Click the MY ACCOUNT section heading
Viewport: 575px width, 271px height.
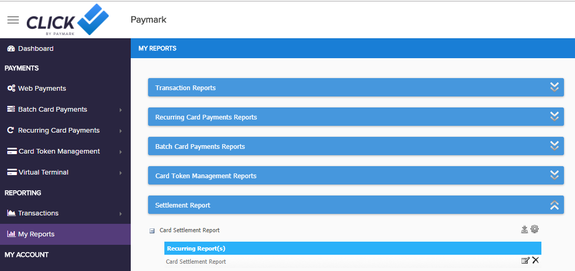click(26, 255)
